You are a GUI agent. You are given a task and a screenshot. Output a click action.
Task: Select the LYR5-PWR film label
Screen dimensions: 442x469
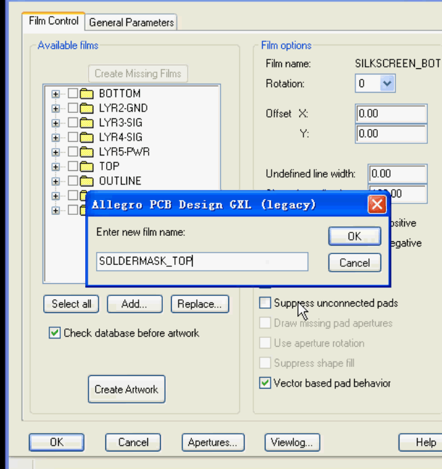[124, 151]
